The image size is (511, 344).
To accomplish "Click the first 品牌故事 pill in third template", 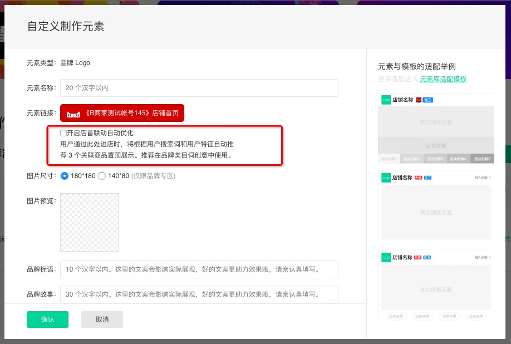I will pos(396,316).
